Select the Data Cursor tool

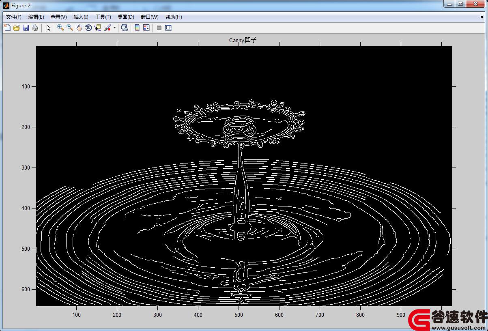click(x=98, y=28)
